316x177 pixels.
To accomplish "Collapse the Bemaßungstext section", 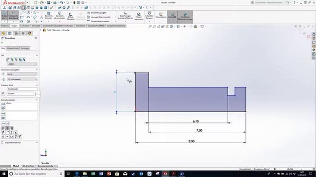I will [x=37, y=100].
